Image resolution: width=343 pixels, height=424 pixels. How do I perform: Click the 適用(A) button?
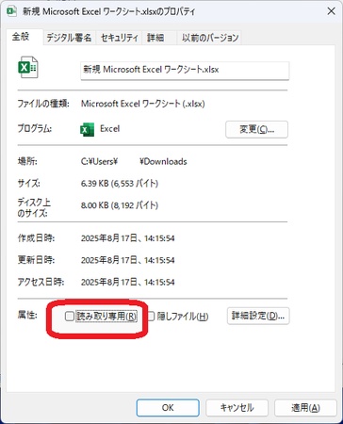305,408
